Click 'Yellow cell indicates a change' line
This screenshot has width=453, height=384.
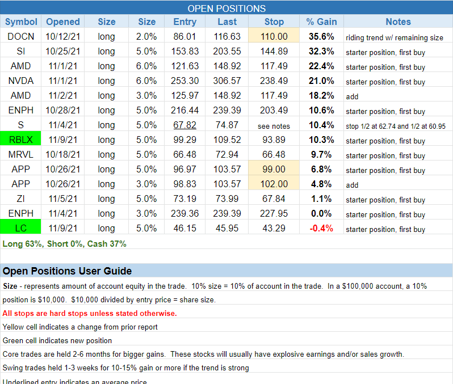tap(80, 327)
